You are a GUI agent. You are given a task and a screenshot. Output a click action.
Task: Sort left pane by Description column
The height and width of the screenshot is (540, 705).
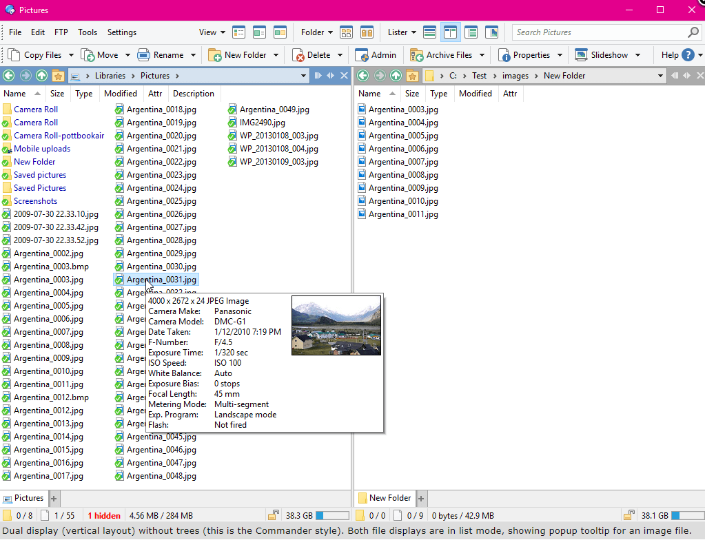click(194, 94)
